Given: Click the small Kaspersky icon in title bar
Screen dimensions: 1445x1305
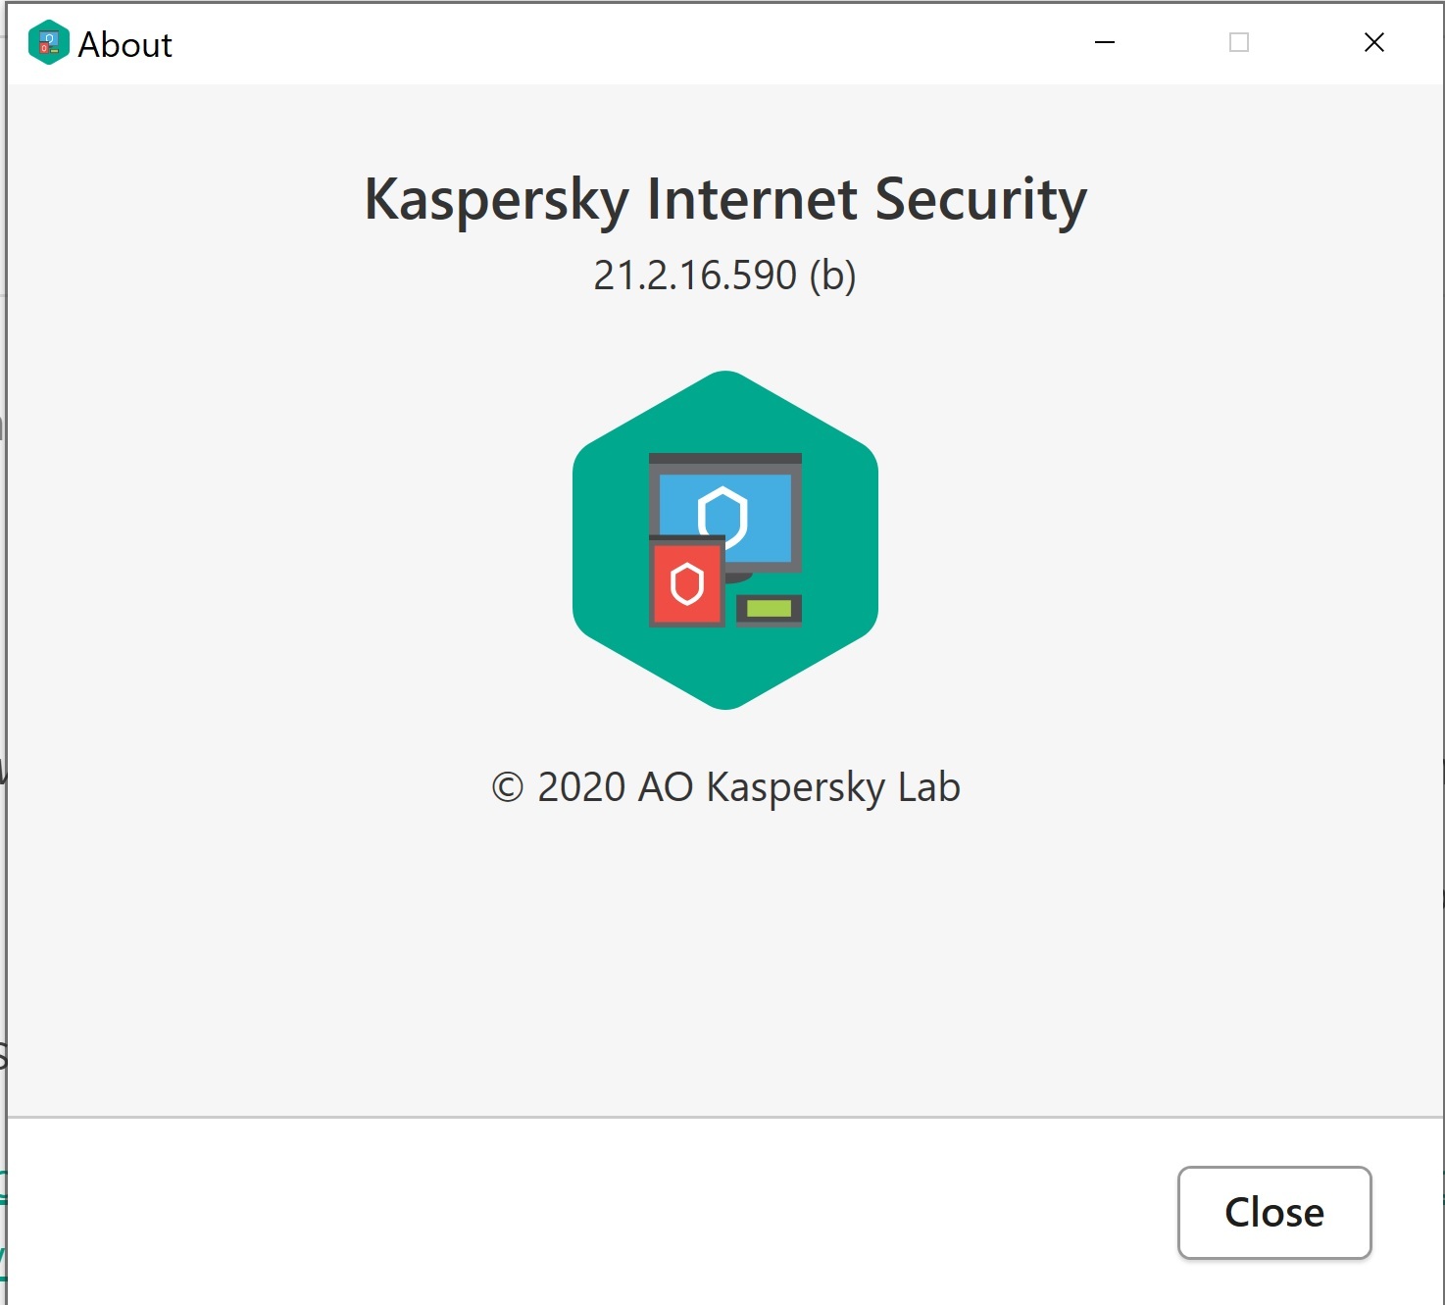Looking at the screenshot, I should (x=48, y=43).
